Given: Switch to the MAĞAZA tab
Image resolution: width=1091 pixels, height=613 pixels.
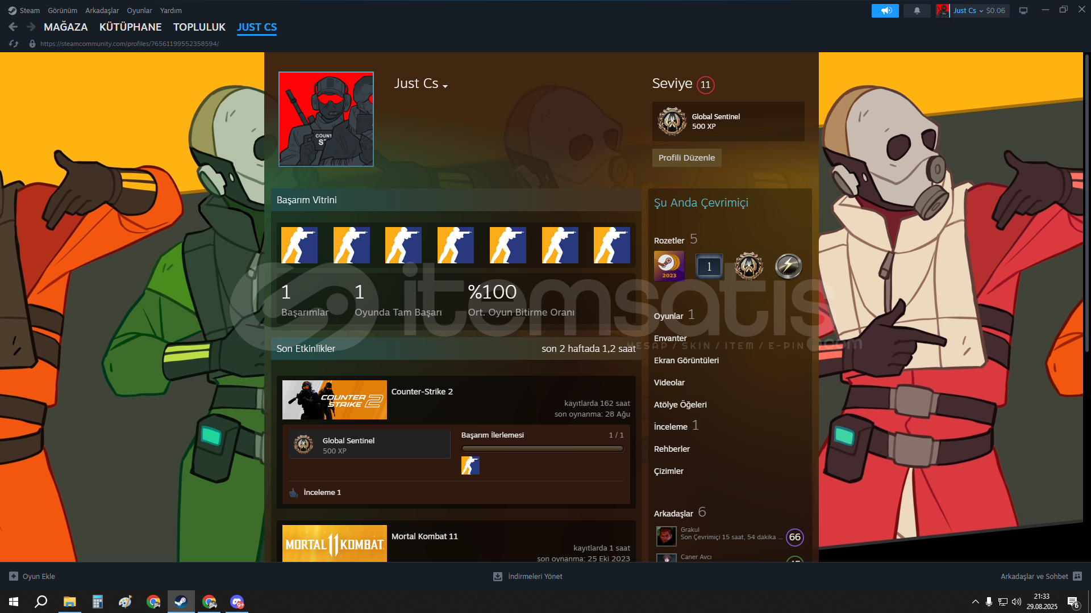Looking at the screenshot, I should point(66,27).
